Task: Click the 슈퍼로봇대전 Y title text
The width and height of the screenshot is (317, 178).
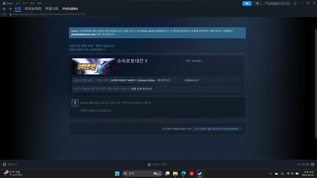Action: pos(132,61)
